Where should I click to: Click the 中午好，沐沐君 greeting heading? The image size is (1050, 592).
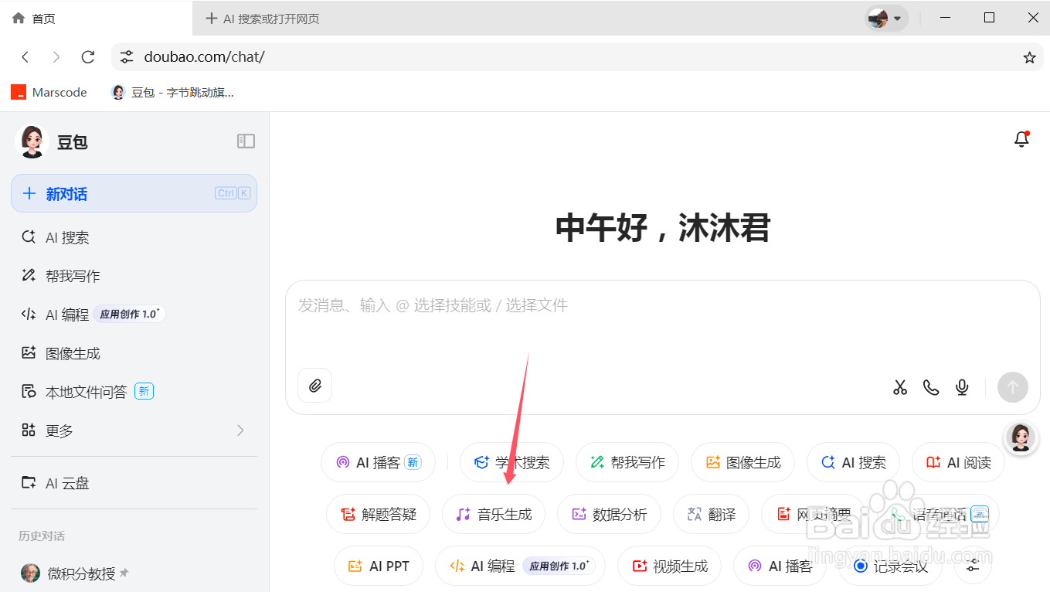(663, 227)
